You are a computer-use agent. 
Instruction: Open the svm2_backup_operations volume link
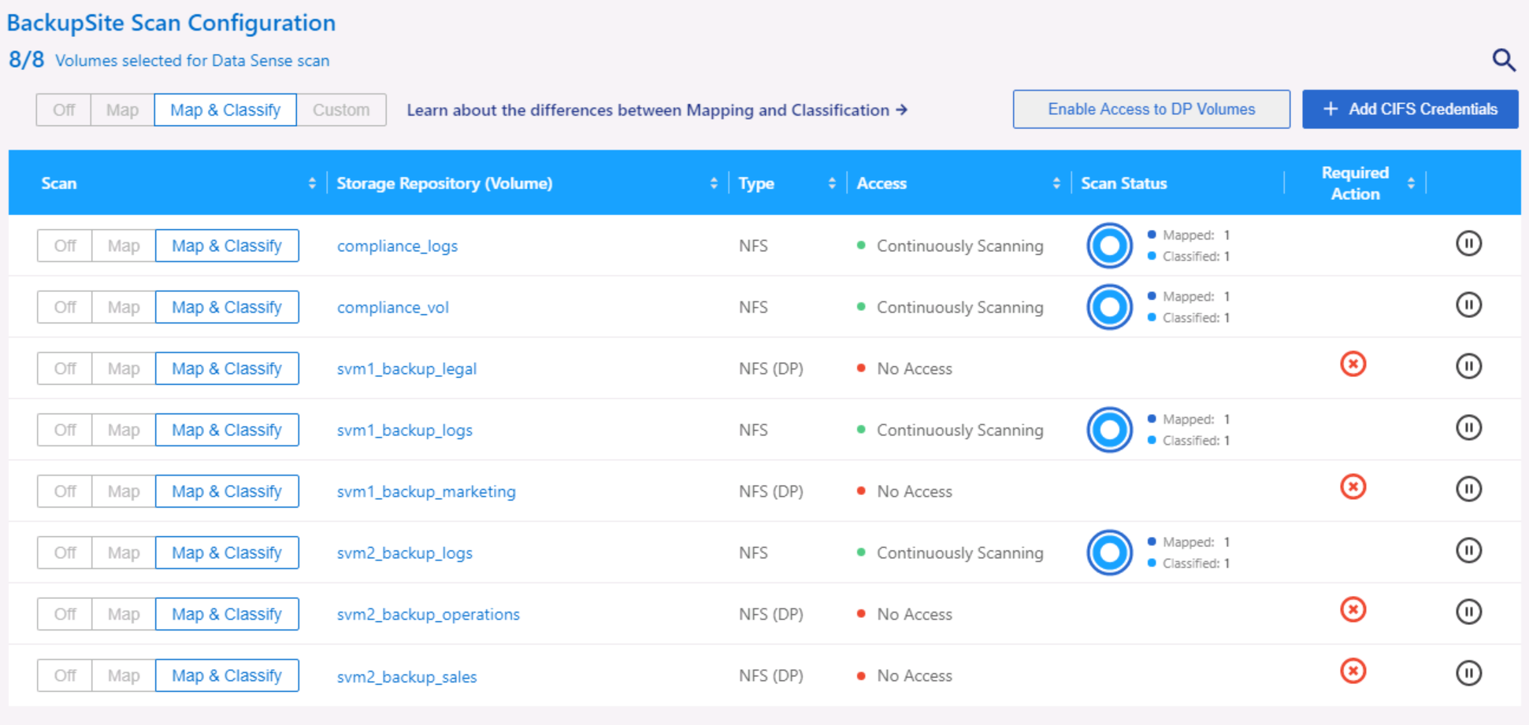tap(428, 614)
